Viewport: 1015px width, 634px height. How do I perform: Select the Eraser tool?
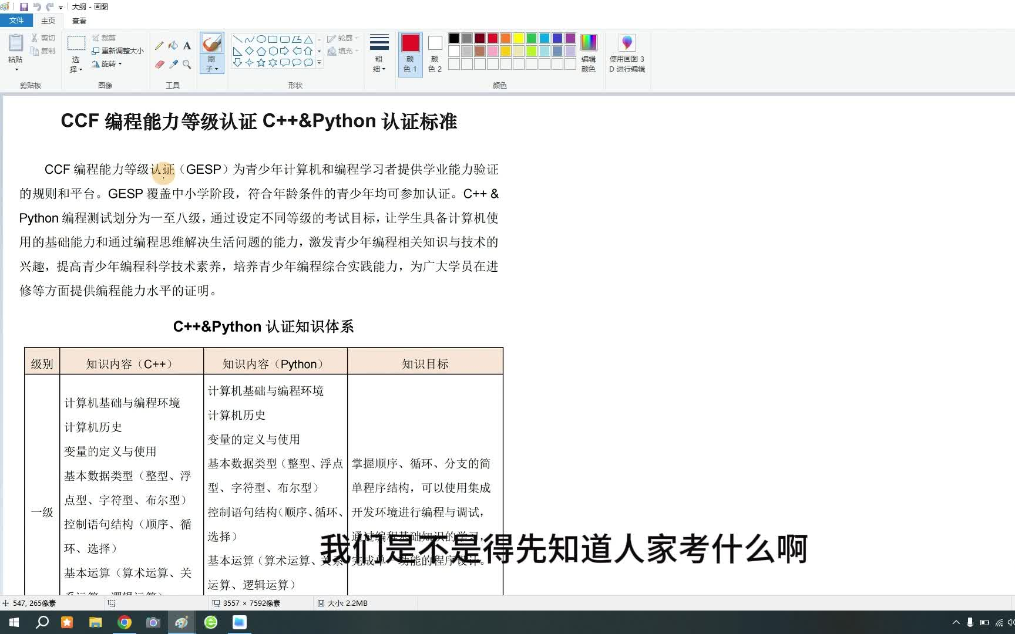[x=159, y=64]
